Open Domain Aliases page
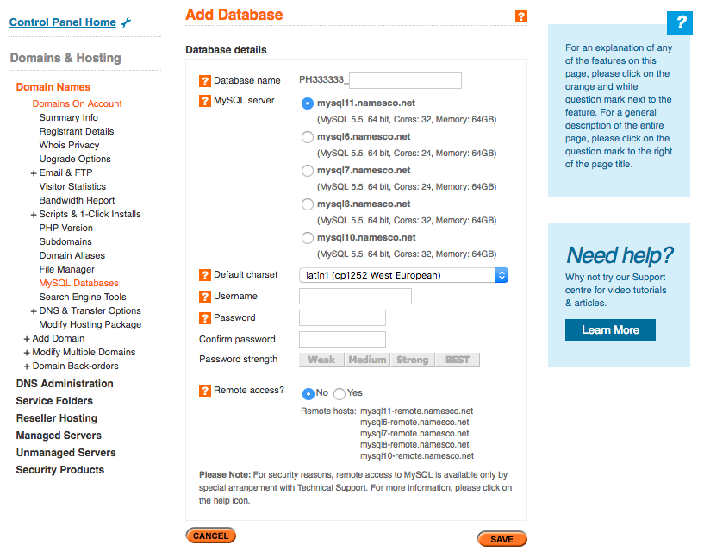 [x=72, y=255]
